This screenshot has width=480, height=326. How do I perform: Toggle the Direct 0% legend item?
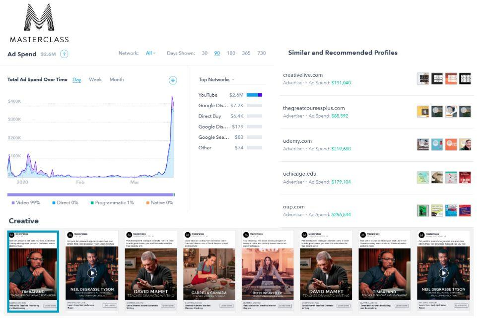pos(65,202)
